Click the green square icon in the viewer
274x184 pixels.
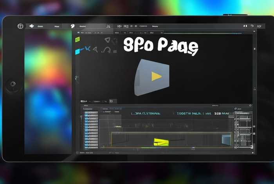coord(78,40)
